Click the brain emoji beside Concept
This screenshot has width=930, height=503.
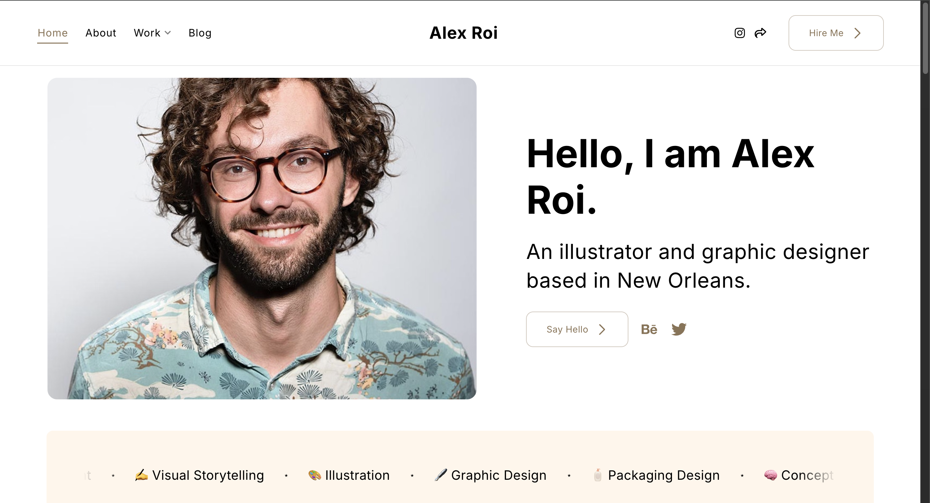[770, 475]
